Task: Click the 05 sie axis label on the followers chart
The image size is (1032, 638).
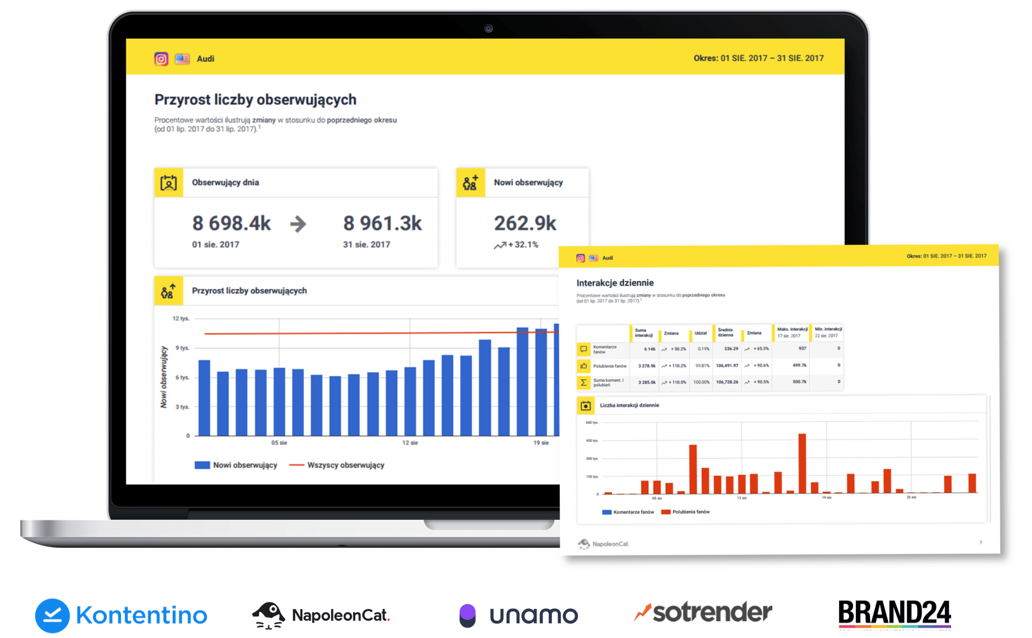Action: 279,443
